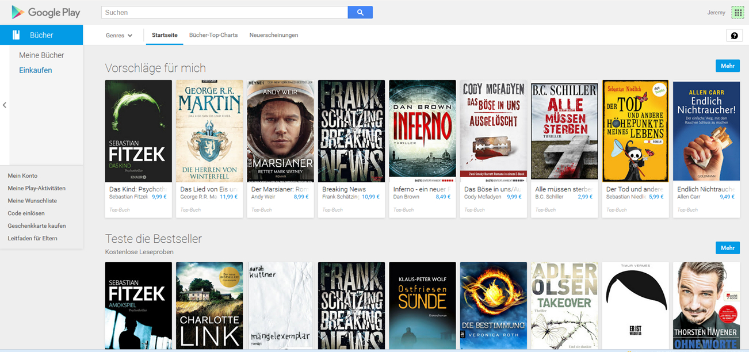The height and width of the screenshot is (352, 749).
Task: Click the 8,99 € price for Der Marsianer
Action: [301, 197]
